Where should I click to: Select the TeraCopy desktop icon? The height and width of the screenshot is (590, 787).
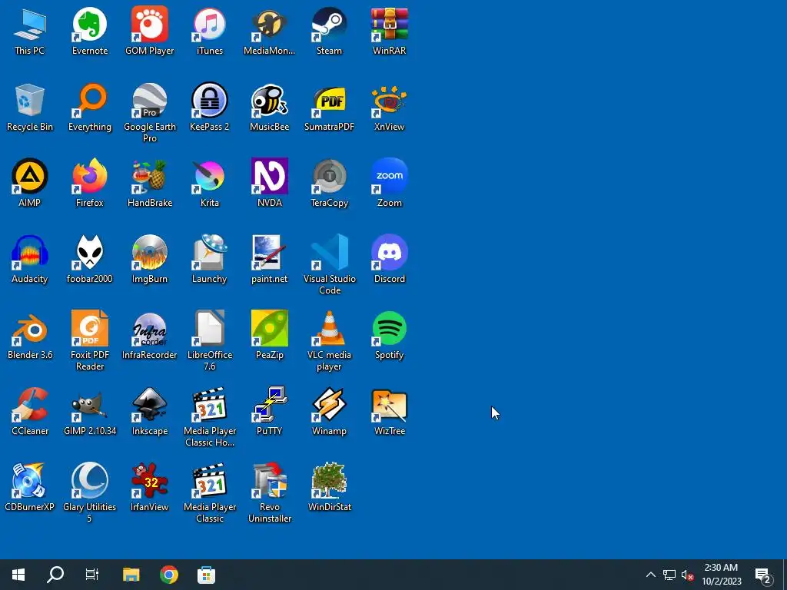pyautogui.click(x=329, y=176)
